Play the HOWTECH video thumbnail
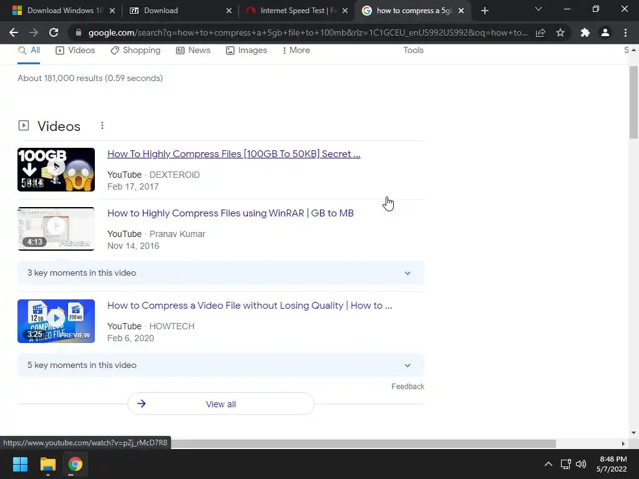Screen dimensions: 639x479 tap(56, 321)
